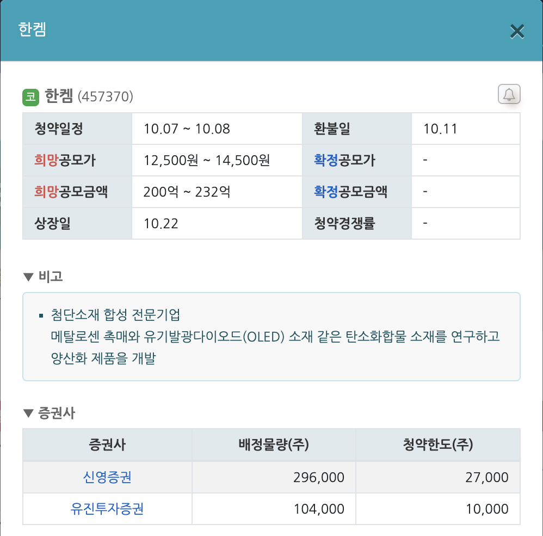Click the allocation value 104,000
This screenshot has height=536, width=543.
coord(319,509)
